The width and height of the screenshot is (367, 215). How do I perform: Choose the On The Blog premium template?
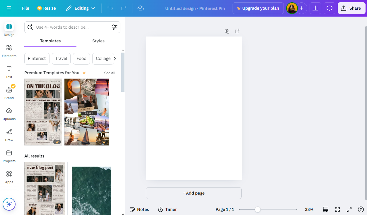click(43, 112)
